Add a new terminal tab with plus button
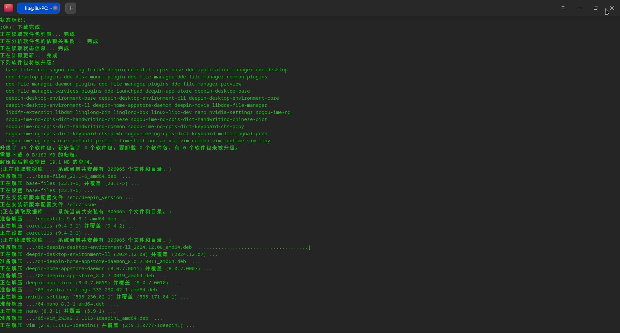 [71, 8]
